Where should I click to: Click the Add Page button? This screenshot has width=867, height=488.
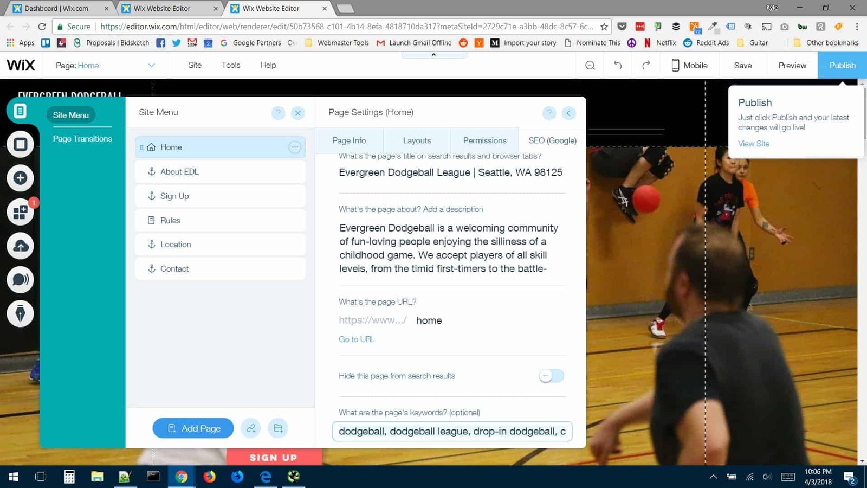tap(193, 428)
